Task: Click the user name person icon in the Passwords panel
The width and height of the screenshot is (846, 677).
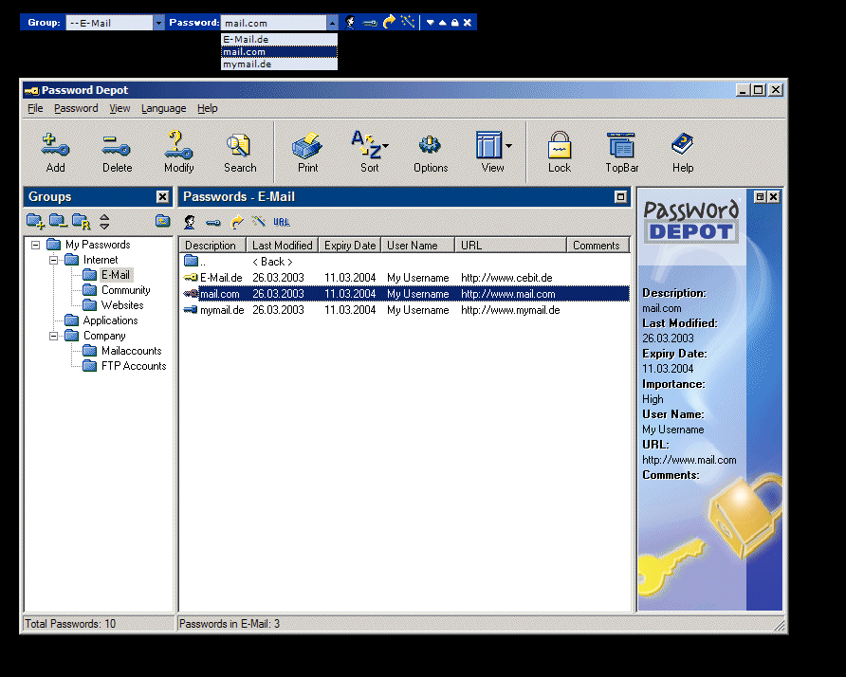Action: 190,222
